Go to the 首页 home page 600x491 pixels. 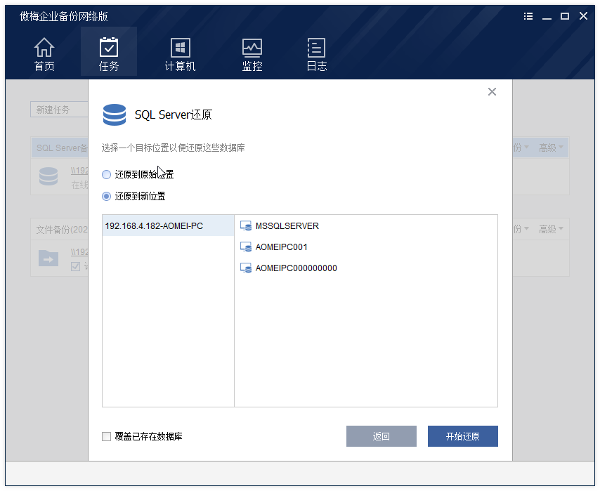pyautogui.click(x=44, y=54)
